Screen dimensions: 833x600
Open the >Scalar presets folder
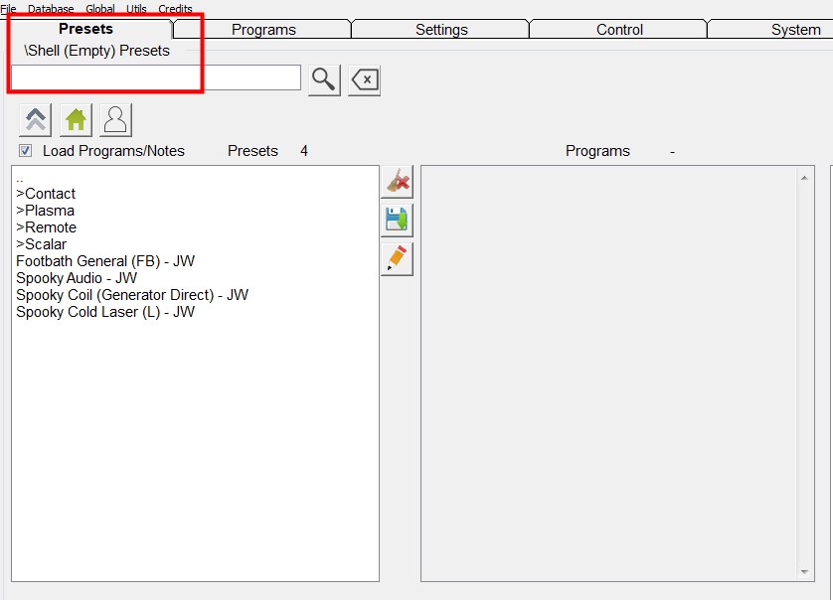click(42, 244)
